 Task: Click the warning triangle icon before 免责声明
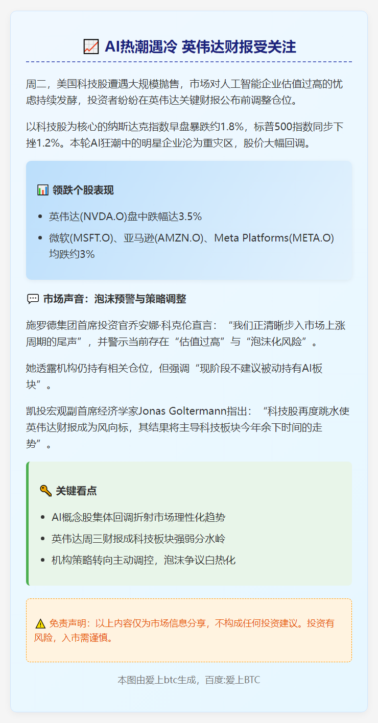40,623
